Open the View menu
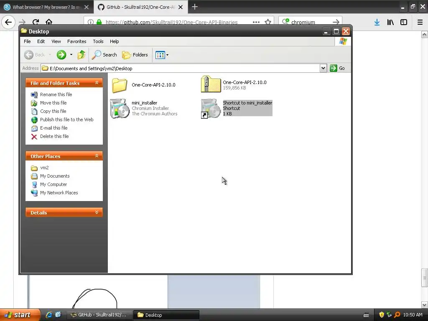 pos(56,41)
